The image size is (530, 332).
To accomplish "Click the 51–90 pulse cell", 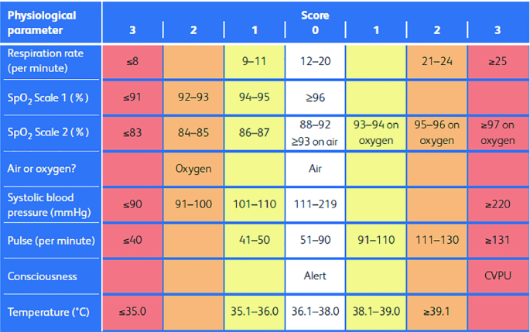I will click(x=315, y=240).
